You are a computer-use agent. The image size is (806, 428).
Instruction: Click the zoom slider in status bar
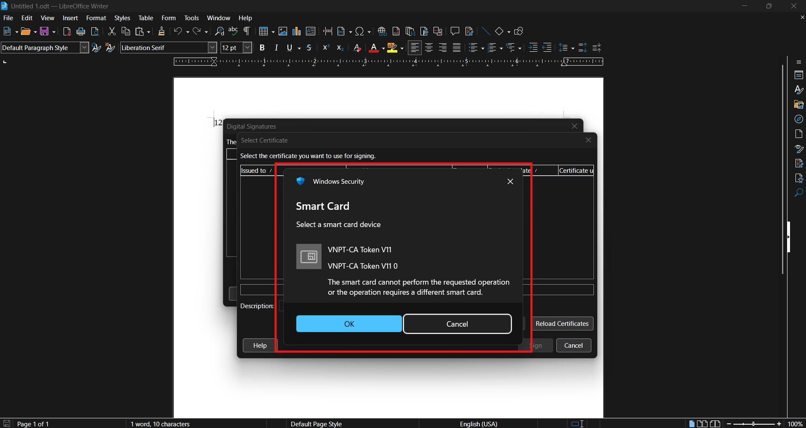(x=754, y=424)
